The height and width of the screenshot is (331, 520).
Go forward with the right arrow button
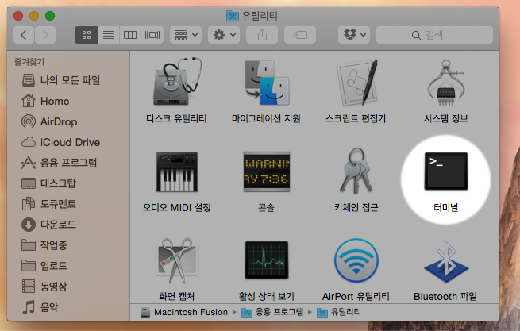point(45,35)
